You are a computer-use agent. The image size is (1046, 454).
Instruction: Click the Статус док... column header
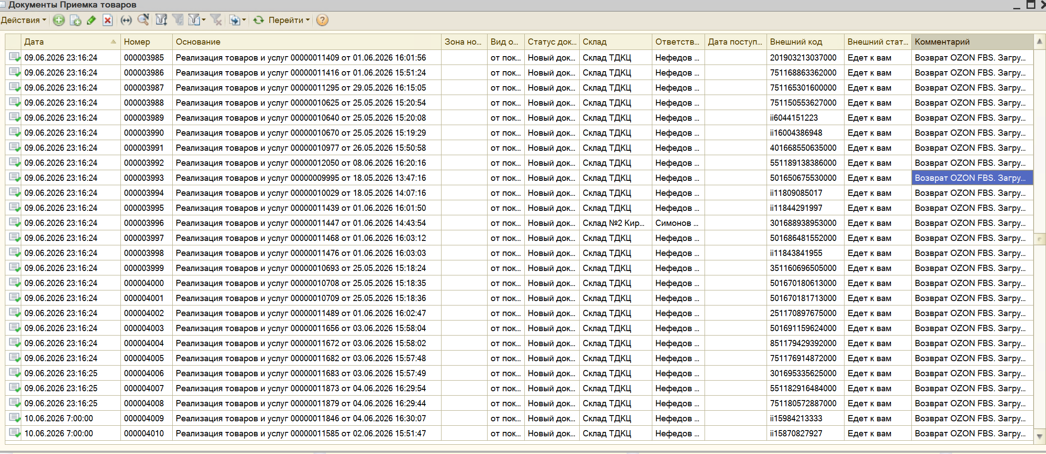coord(552,42)
